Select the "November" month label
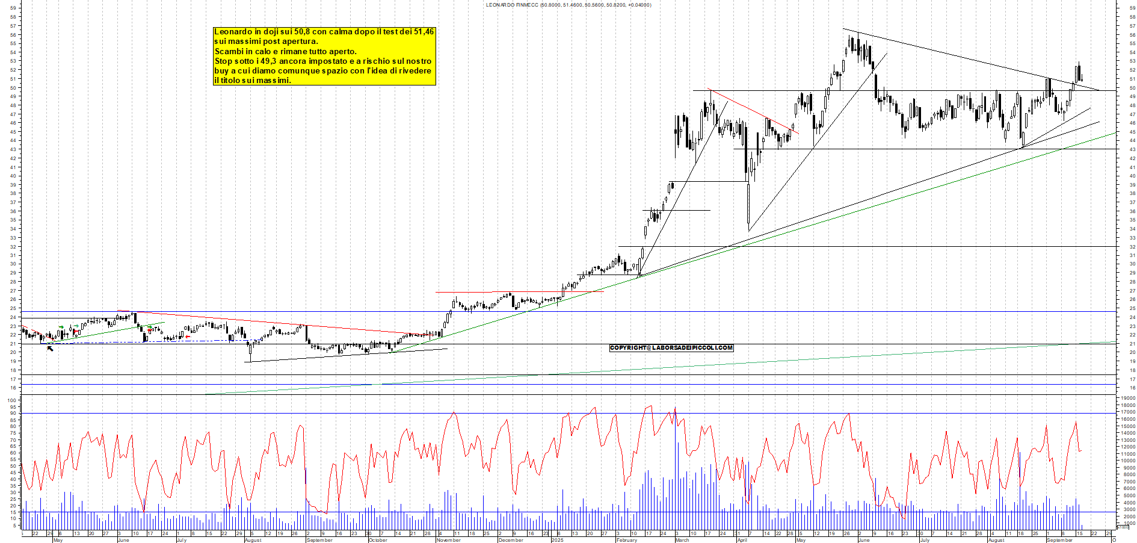The width and height of the screenshot is (1137, 543). pos(448,540)
